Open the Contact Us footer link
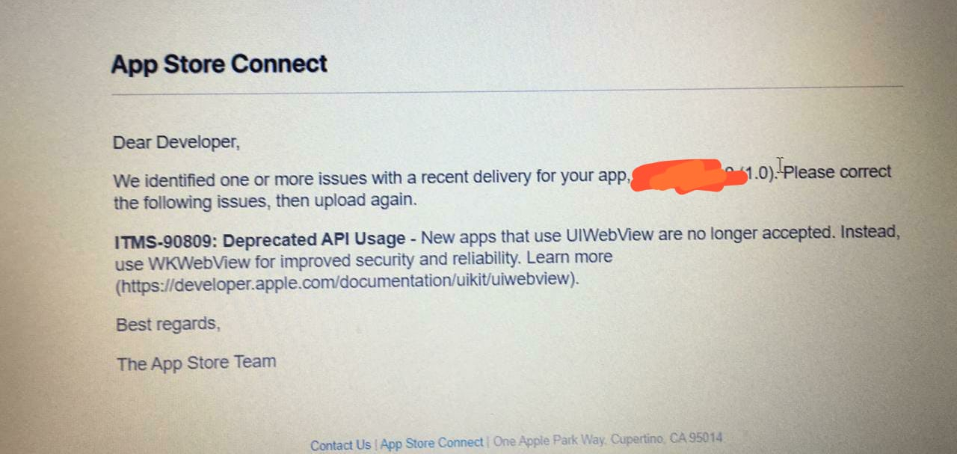Screen dimensions: 957x454 click(340, 445)
